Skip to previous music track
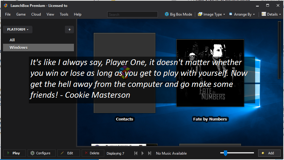 tap(136, 153)
